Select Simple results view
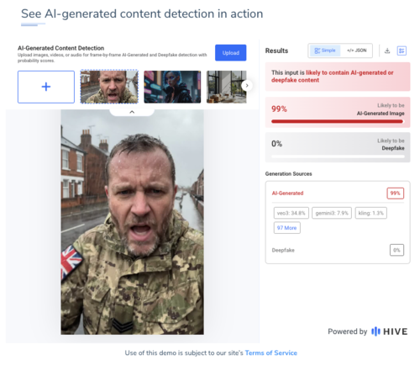Screen dimensions: 420x366 325,50
